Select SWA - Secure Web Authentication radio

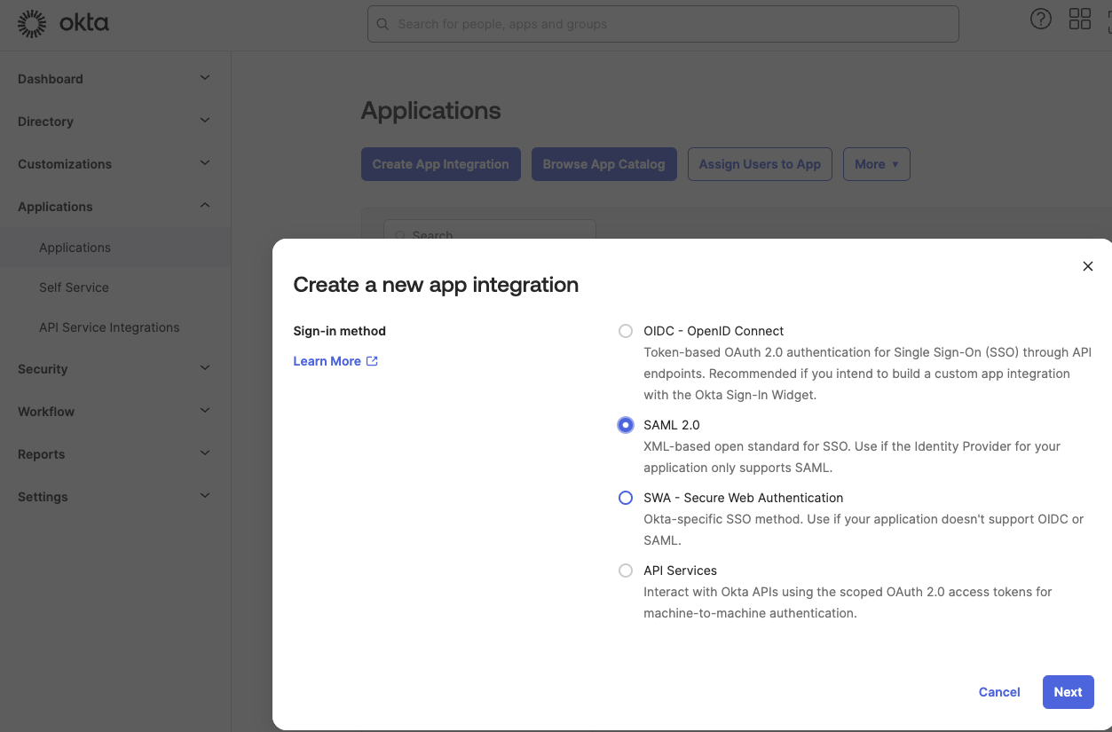[626, 498]
